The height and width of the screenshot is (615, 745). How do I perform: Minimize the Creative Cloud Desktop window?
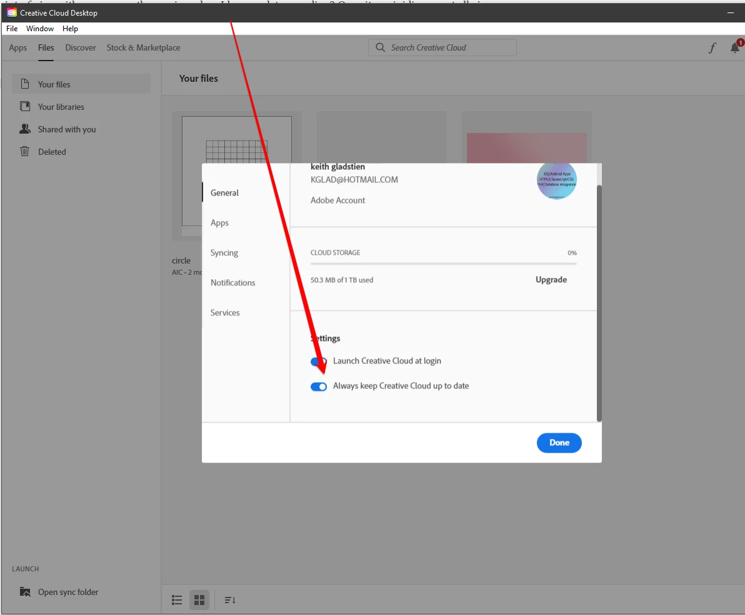tap(730, 13)
